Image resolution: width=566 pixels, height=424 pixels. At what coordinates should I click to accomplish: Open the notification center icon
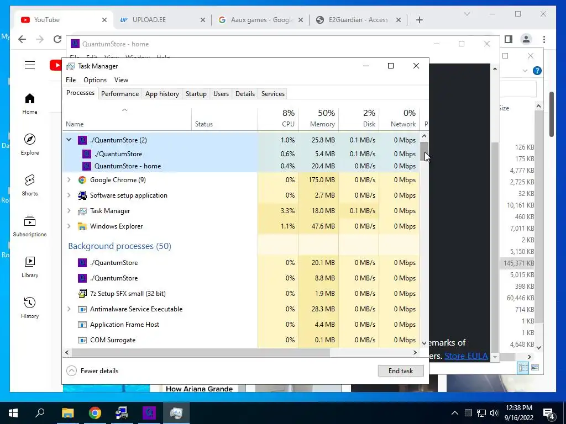(549, 413)
